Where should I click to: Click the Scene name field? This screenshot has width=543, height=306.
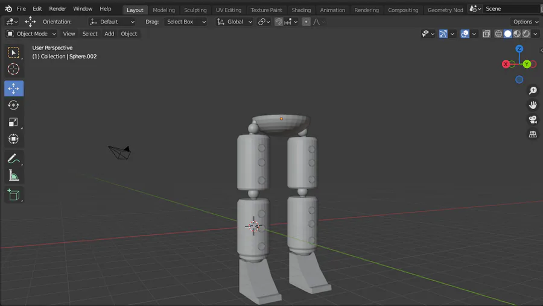tap(512, 8)
